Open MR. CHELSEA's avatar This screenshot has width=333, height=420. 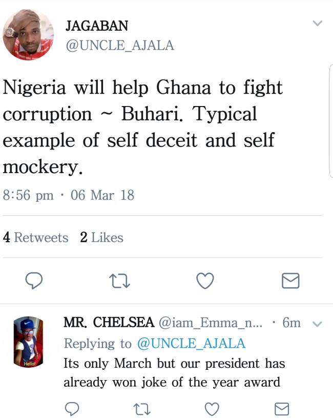click(x=28, y=342)
